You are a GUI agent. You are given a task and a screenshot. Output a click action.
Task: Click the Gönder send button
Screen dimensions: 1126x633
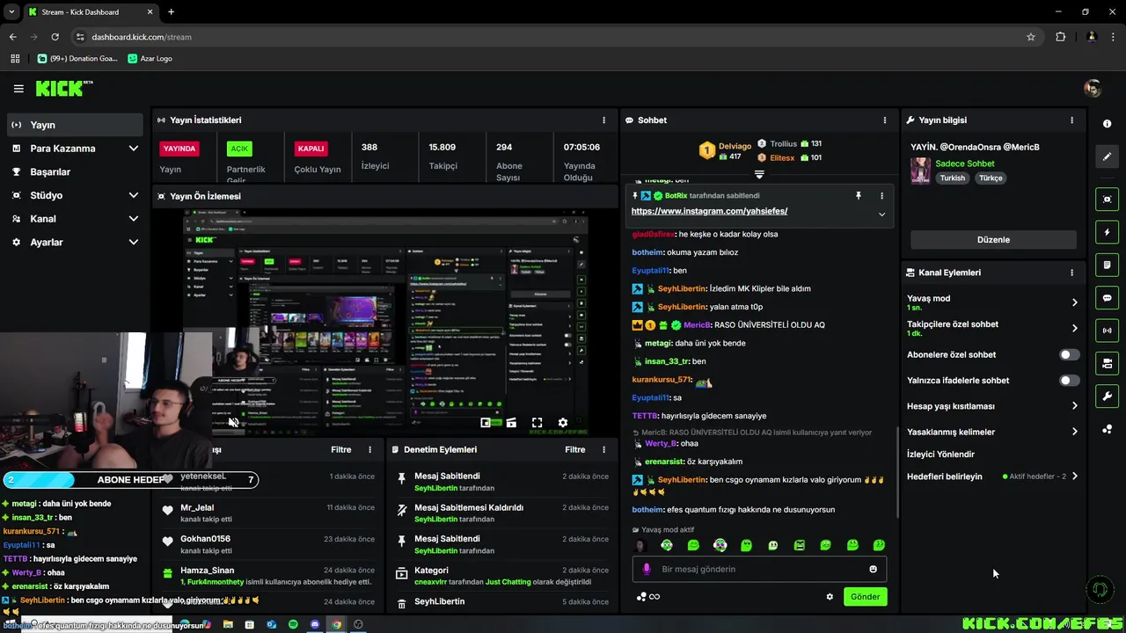point(865,596)
